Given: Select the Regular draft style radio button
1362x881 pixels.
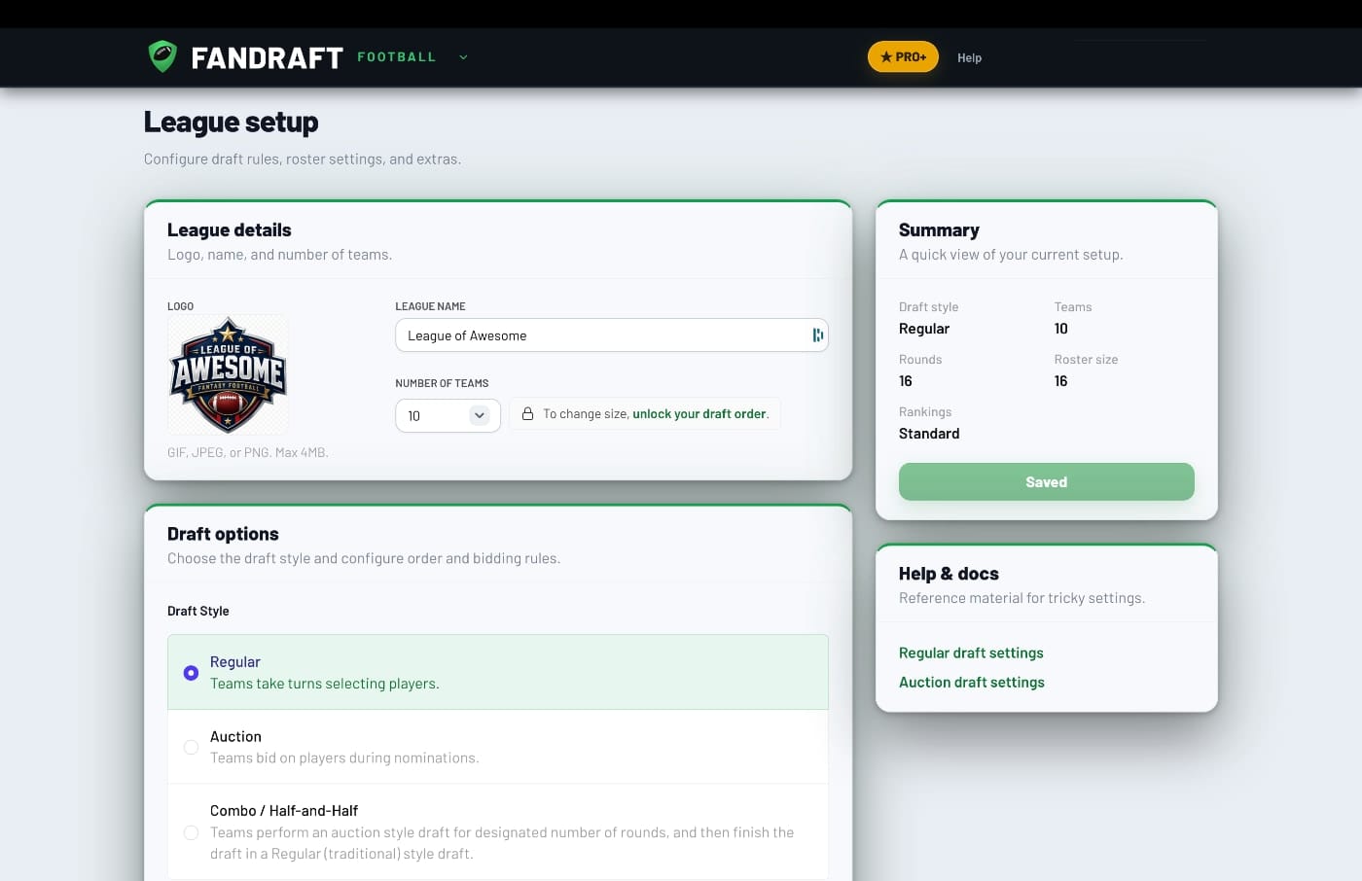Looking at the screenshot, I should (191, 673).
